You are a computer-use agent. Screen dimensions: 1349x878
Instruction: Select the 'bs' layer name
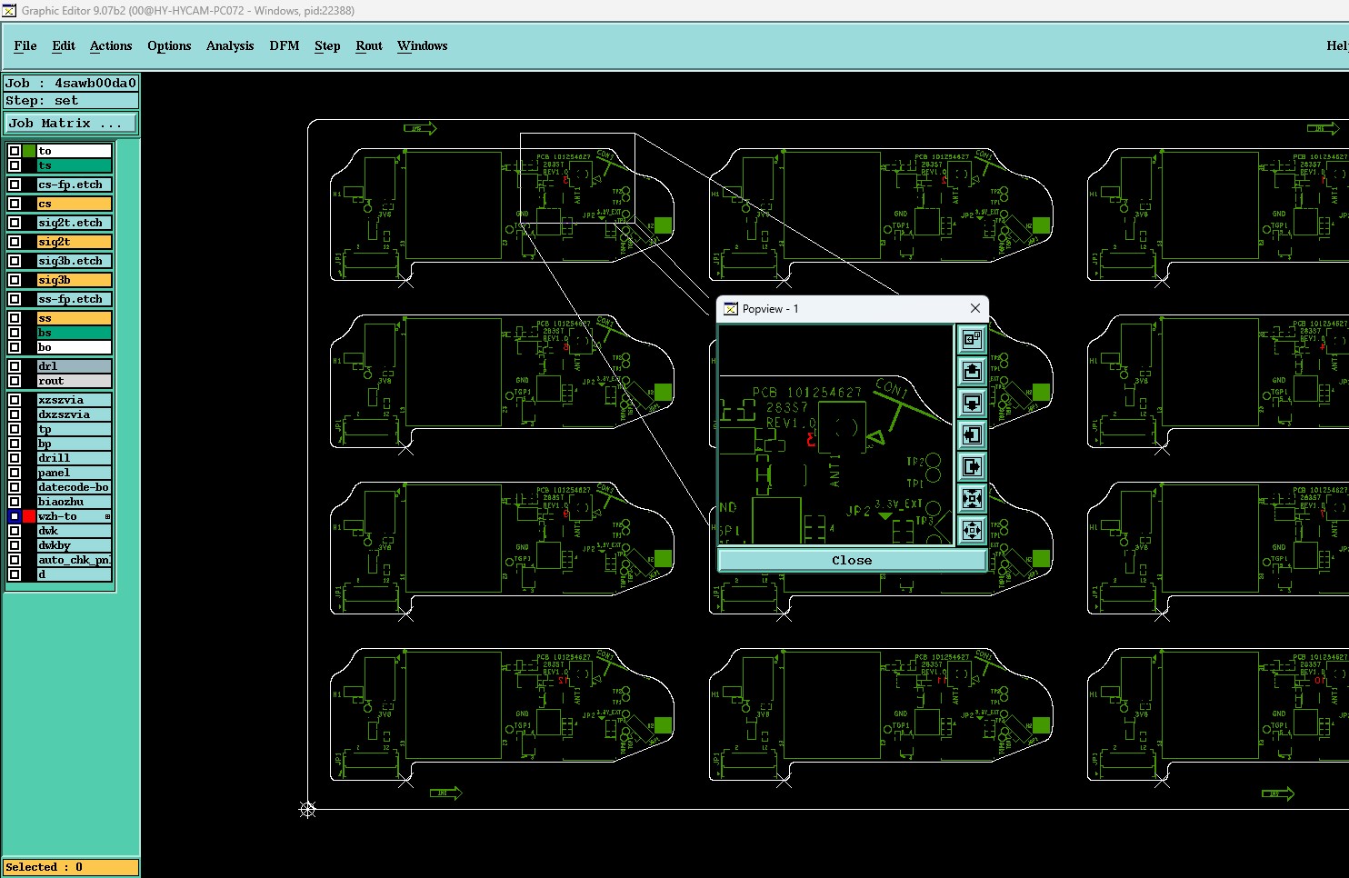click(x=75, y=333)
